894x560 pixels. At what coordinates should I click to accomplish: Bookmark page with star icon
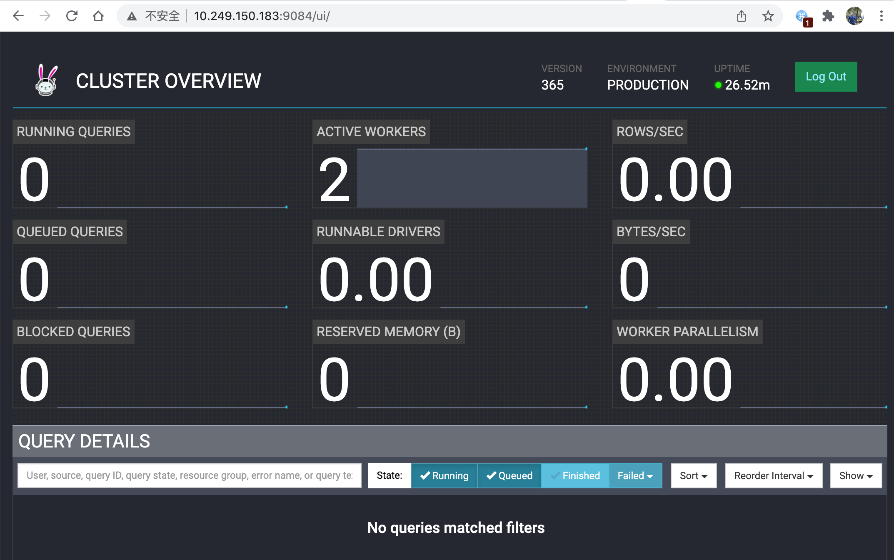[768, 16]
